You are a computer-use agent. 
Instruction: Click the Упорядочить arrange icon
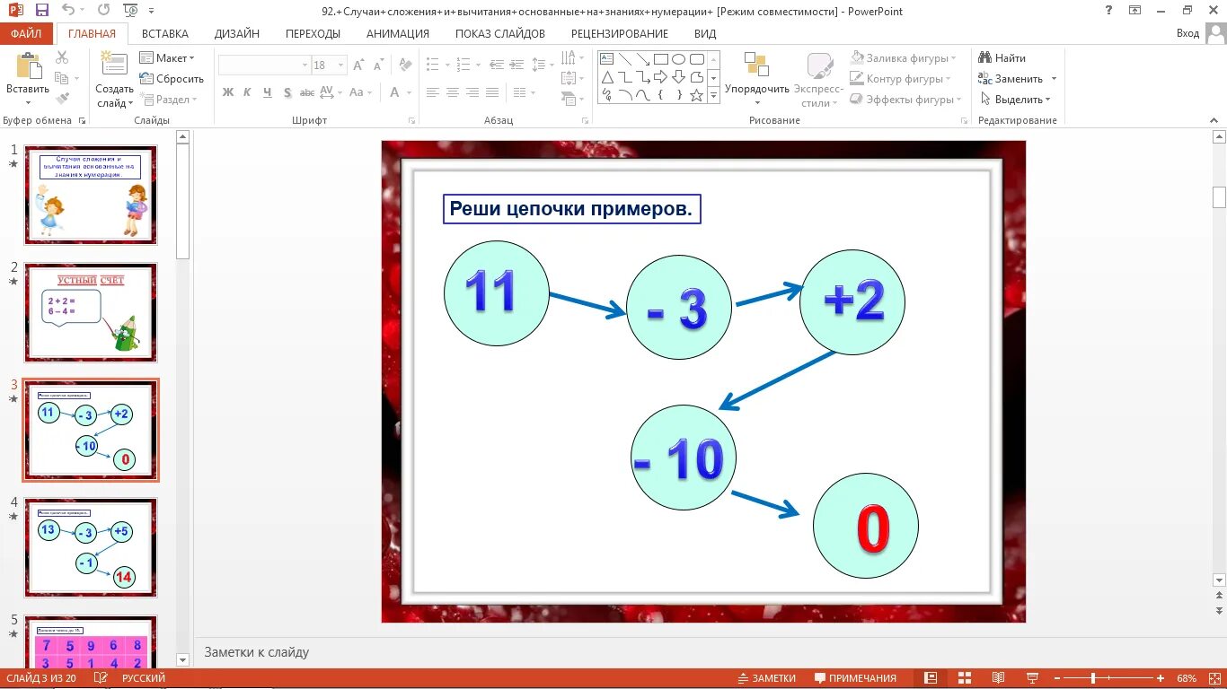[756, 65]
